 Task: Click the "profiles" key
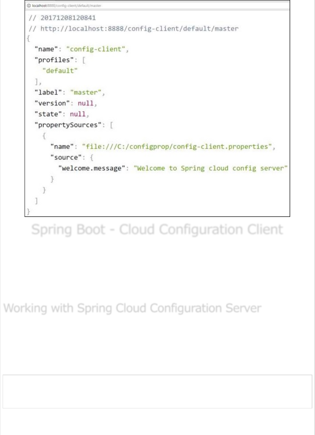click(x=54, y=60)
